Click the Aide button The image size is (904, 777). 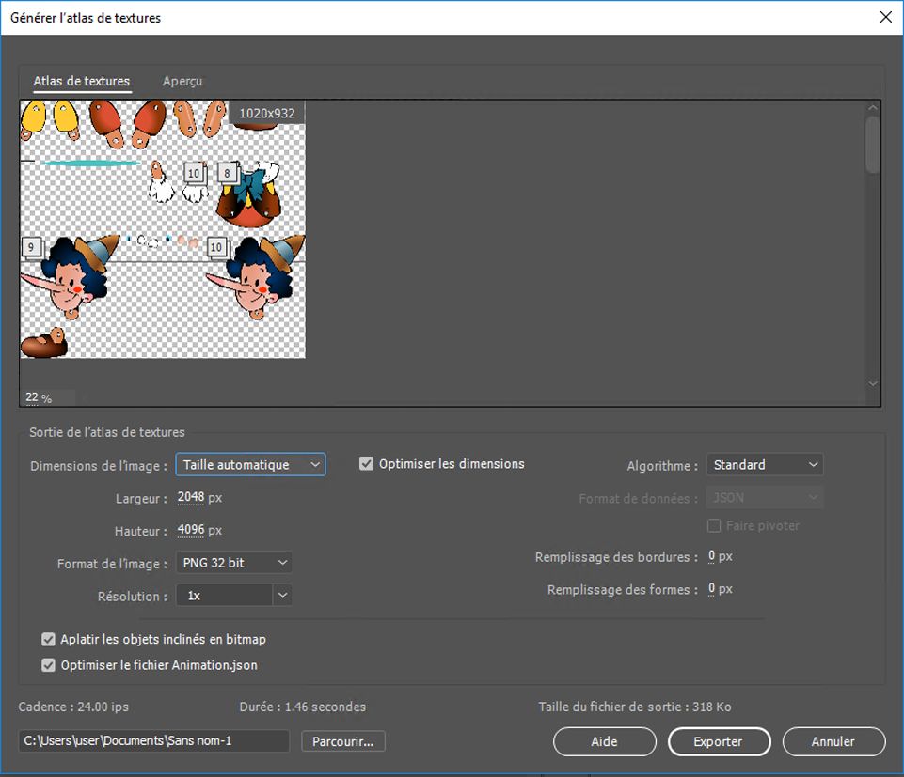604,741
